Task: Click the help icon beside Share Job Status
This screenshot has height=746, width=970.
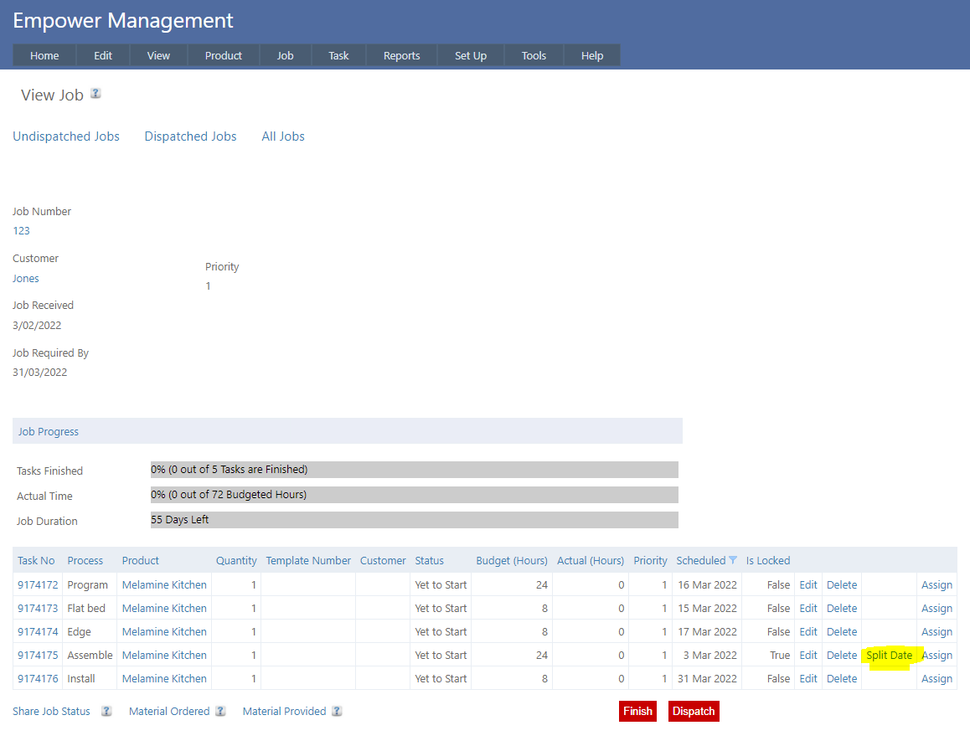Action: click(106, 711)
